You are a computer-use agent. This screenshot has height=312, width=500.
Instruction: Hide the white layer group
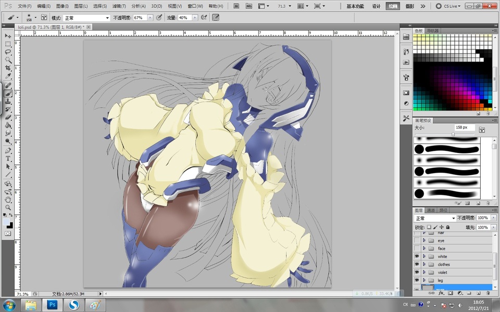click(417, 256)
